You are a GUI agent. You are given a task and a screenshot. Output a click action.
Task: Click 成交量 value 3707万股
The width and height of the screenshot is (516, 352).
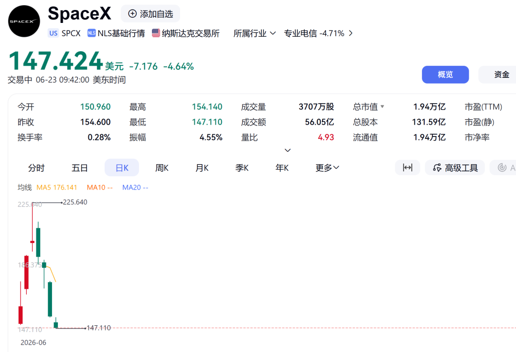[317, 107]
